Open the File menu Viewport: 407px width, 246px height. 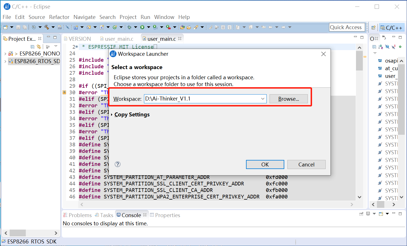click(7, 17)
